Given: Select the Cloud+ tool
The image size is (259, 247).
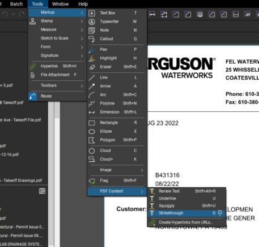Looking at the screenshot, I should [117, 159].
